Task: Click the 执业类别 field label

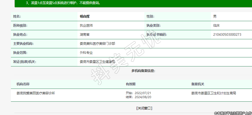Action: click(153, 26)
